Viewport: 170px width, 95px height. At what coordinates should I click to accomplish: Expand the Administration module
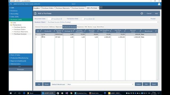pos(21,64)
